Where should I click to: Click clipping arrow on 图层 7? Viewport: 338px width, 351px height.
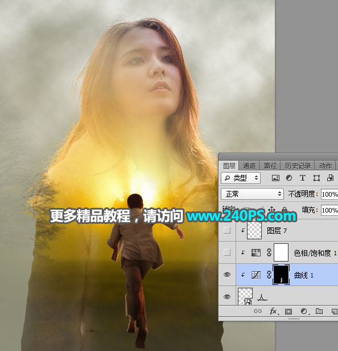point(243,231)
